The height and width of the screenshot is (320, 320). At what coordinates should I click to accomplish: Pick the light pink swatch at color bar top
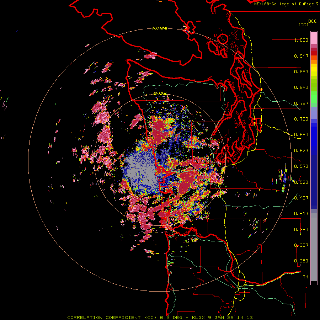click(x=314, y=38)
